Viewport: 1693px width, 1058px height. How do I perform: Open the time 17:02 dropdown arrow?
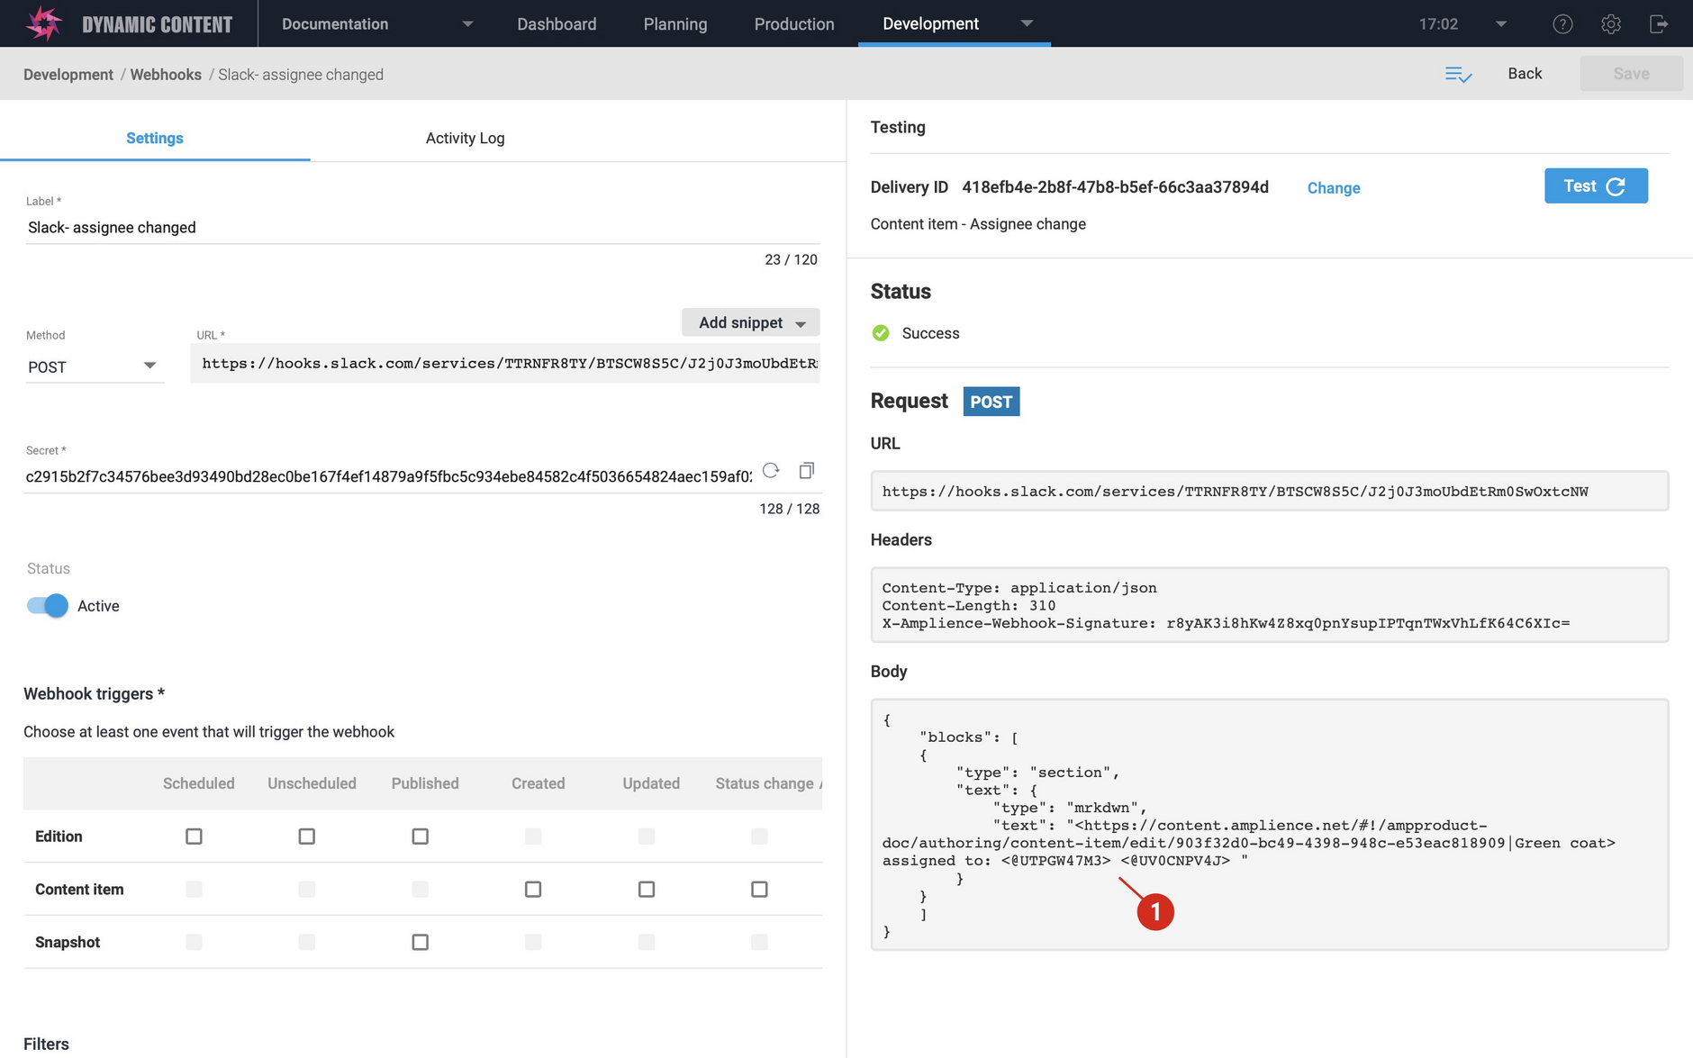(x=1501, y=24)
